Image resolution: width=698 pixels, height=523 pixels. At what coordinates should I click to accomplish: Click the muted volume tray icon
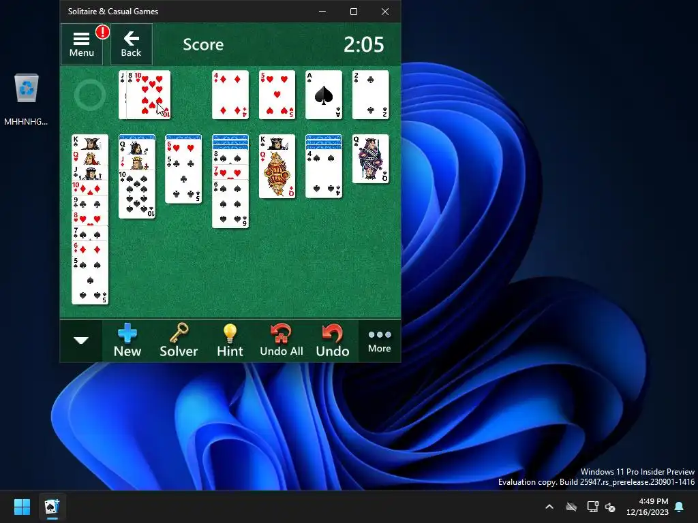click(x=610, y=507)
